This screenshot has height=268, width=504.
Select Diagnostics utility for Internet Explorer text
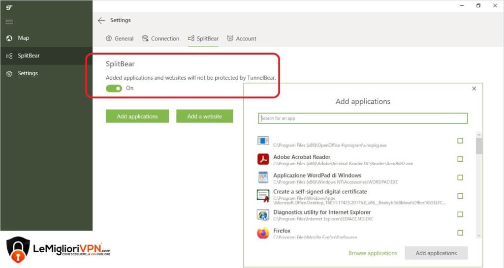(322, 212)
